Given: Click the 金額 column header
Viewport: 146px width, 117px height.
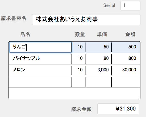Looking at the screenshot, I should 130,34.
